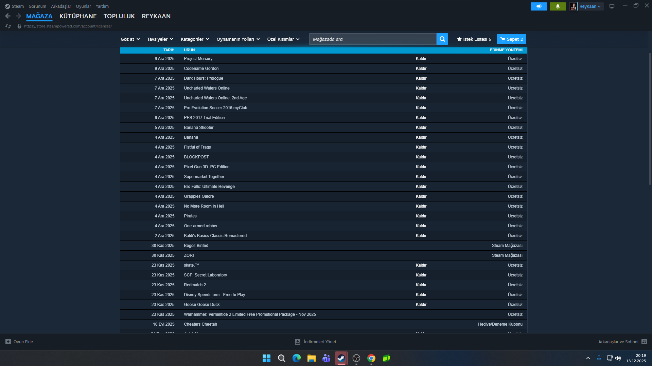
Task: Go forward with the forward arrow
Action: (x=19, y=16)
